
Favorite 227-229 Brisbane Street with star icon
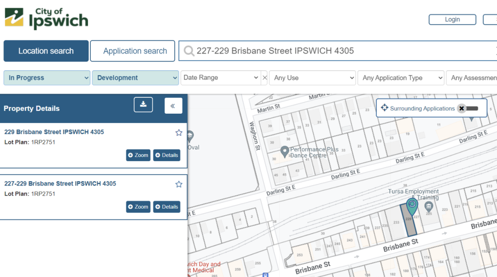(179, 184)
